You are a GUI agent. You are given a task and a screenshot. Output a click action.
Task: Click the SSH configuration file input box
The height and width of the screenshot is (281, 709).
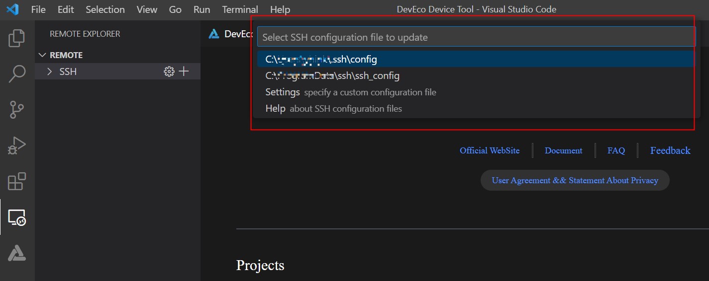[475, 37]
